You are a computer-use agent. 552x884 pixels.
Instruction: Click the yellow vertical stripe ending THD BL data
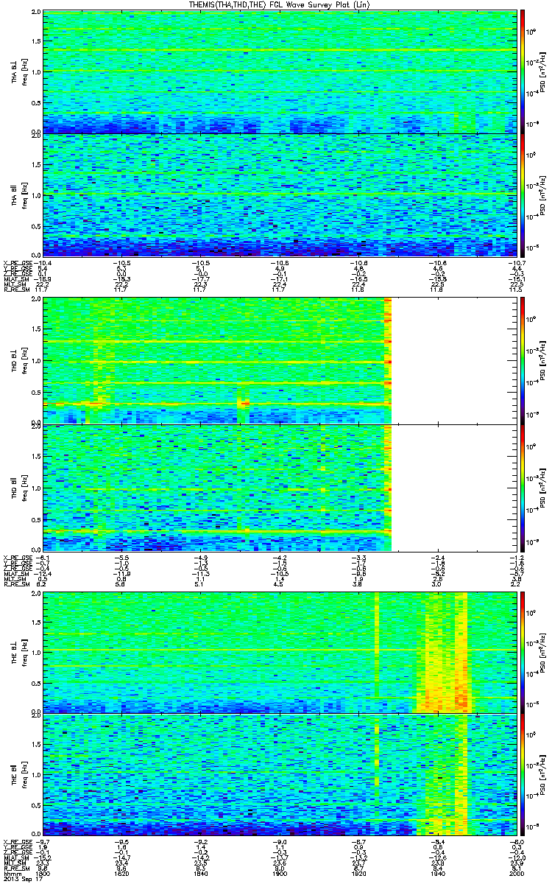[x=387, y=360]
